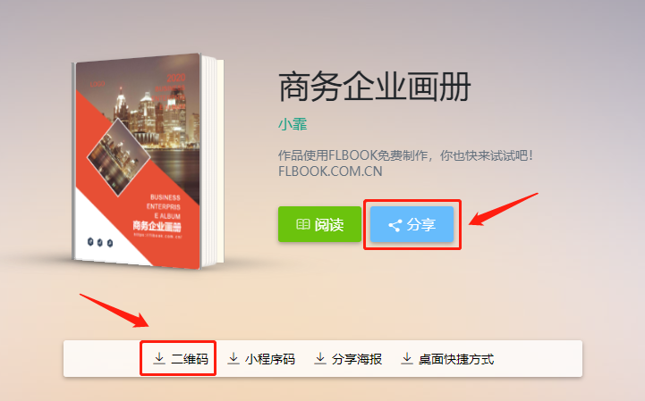Click the red 2020 text on the cover
Screen dimensions: 645x401
click(x=176, y=78)
